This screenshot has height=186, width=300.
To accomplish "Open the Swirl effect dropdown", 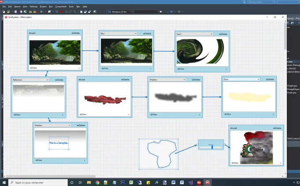I will pos(195,34).
